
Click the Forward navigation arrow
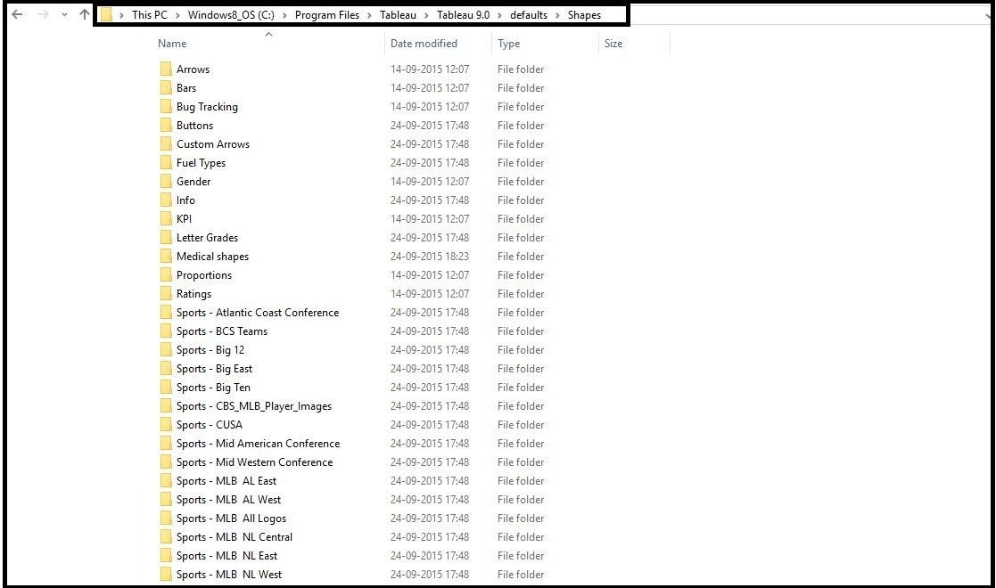tap(43, 14)
